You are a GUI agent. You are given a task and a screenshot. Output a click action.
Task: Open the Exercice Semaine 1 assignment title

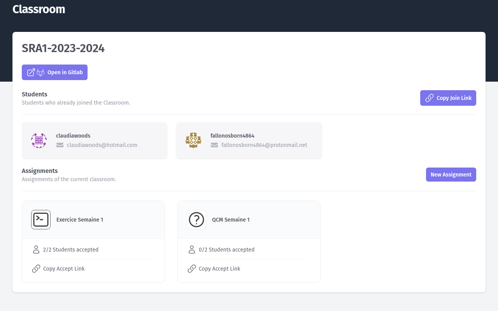coord(80,220)
